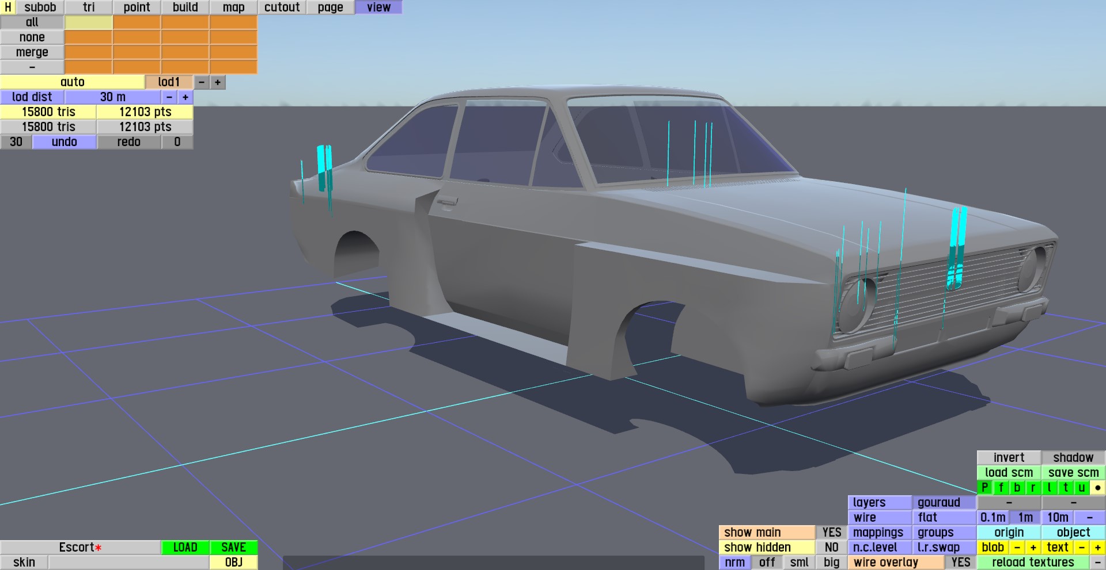Show mappings view
The height and width of the screenshot is (570, 1106).
point(880,533)
